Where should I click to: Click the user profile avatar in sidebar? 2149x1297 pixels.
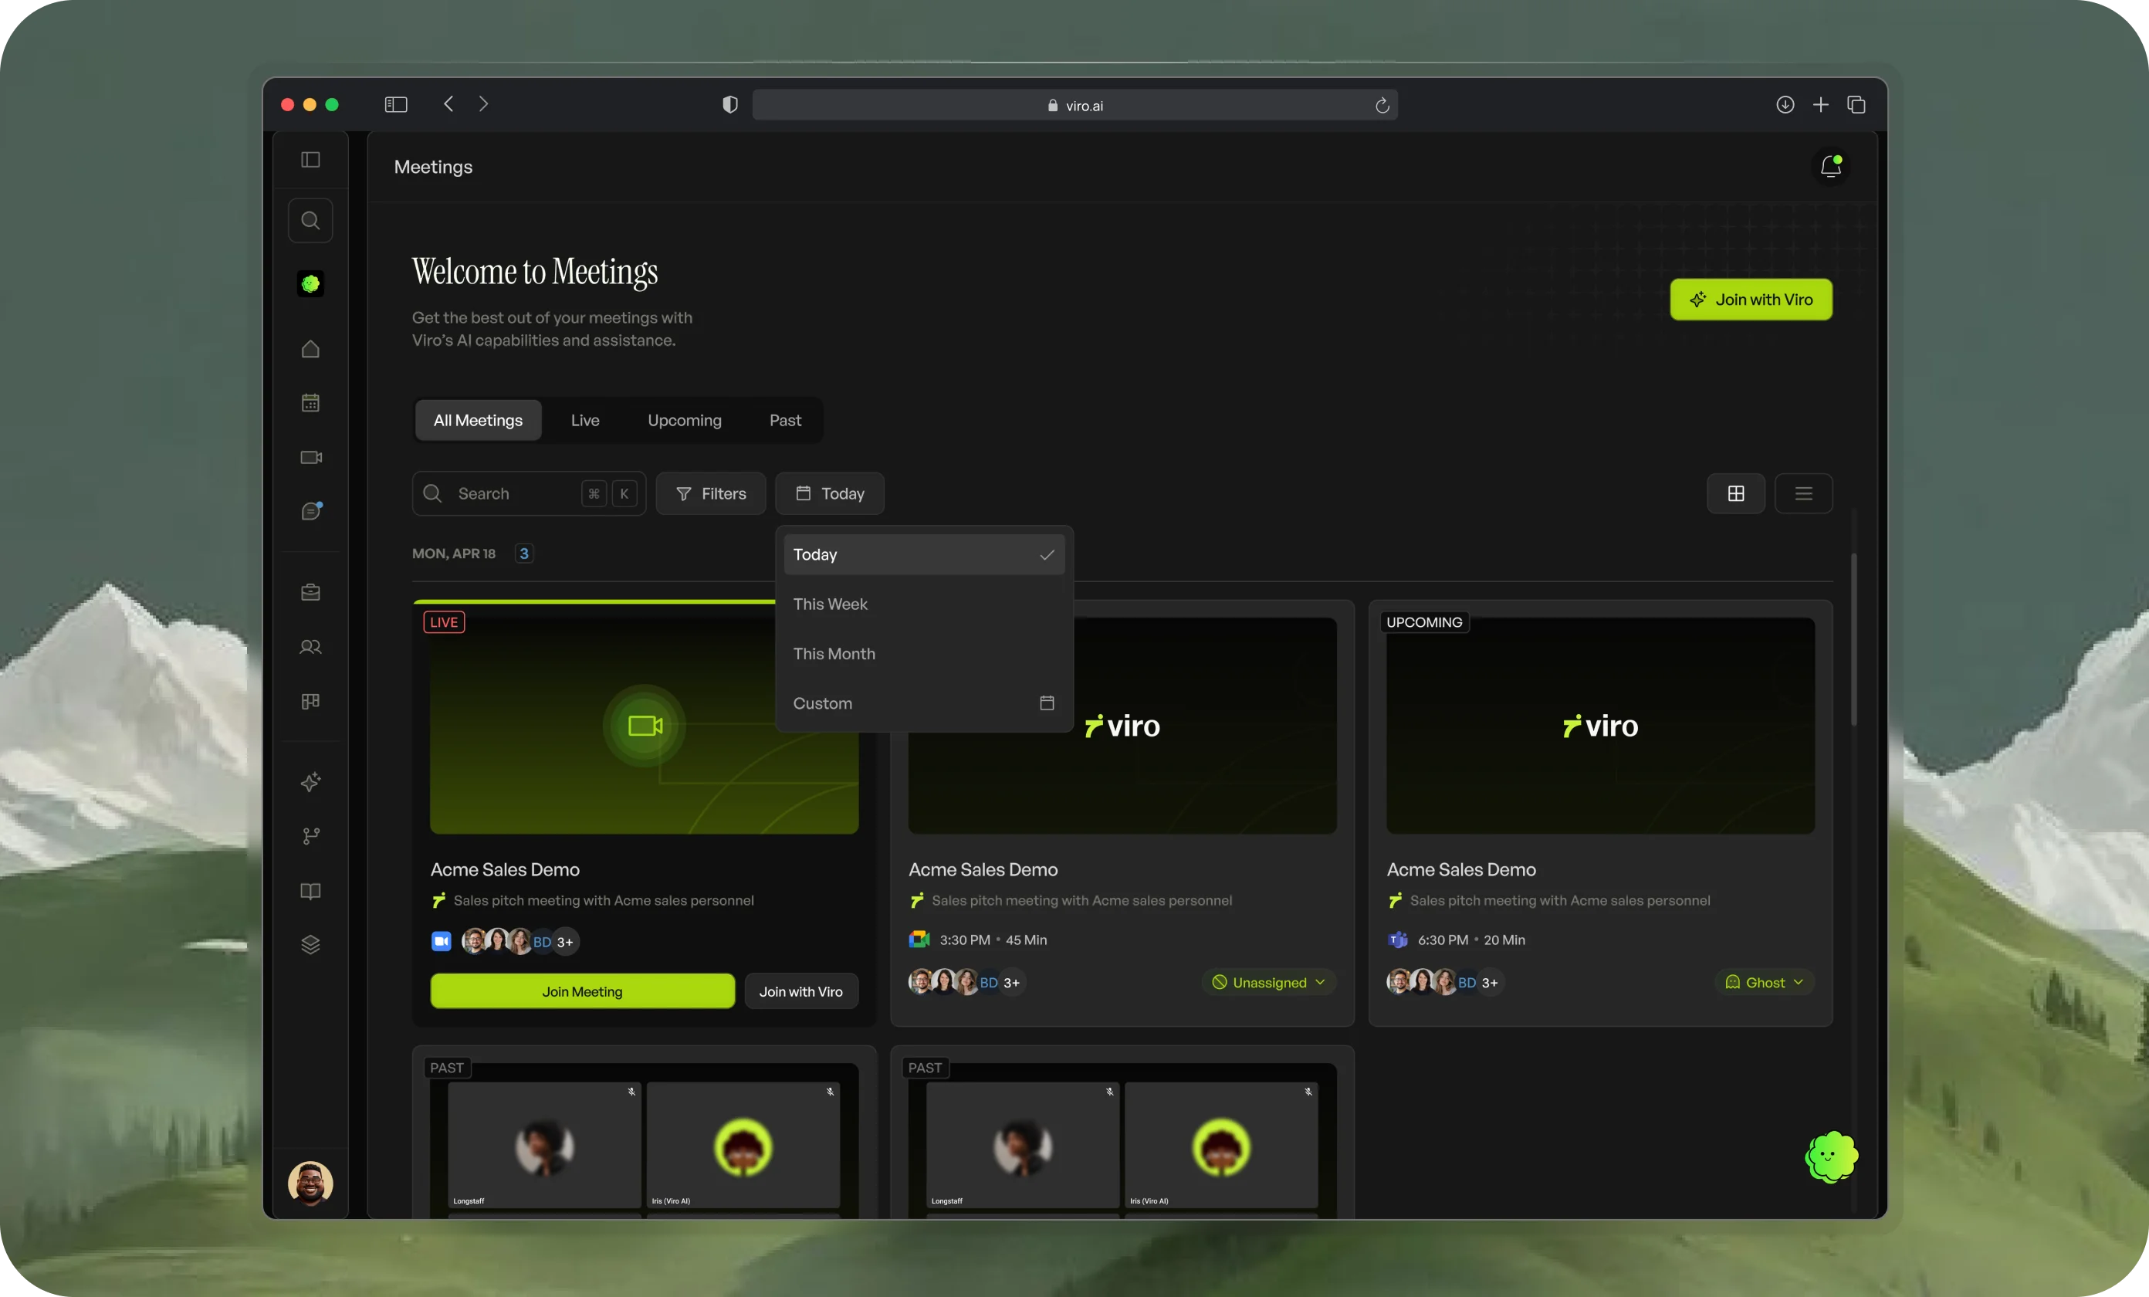coord(310,1184)
